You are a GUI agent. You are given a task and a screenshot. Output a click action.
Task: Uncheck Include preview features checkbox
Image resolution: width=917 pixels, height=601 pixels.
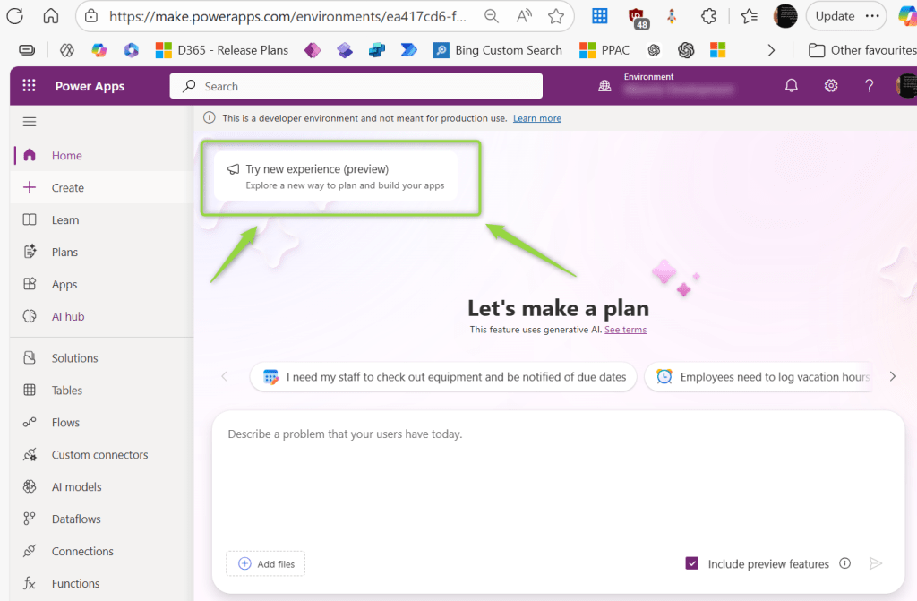pyautogui.click(x=692, y=563)
